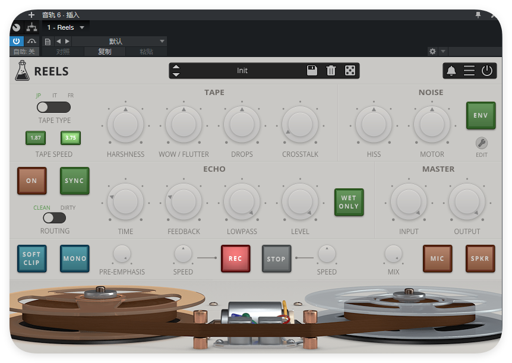512x363 pixels.
Task: Click the master INPUT knob
Action: coord(409,202)
